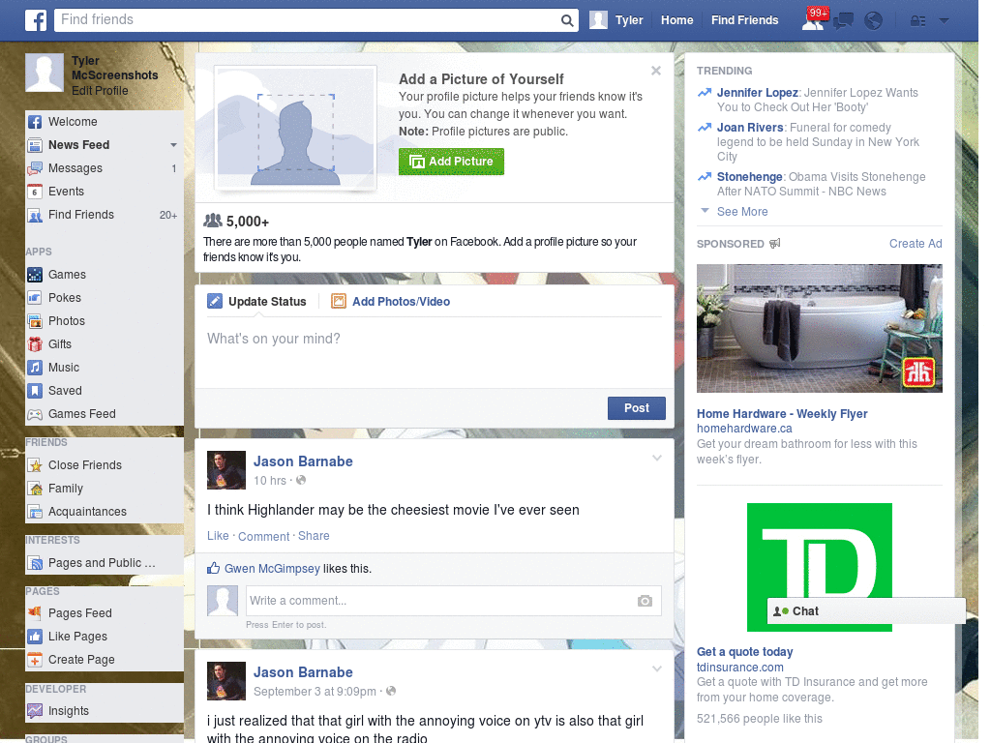Select the Update Status tab
The height and width of the screenshot is (743, 991).
(256, 302)
